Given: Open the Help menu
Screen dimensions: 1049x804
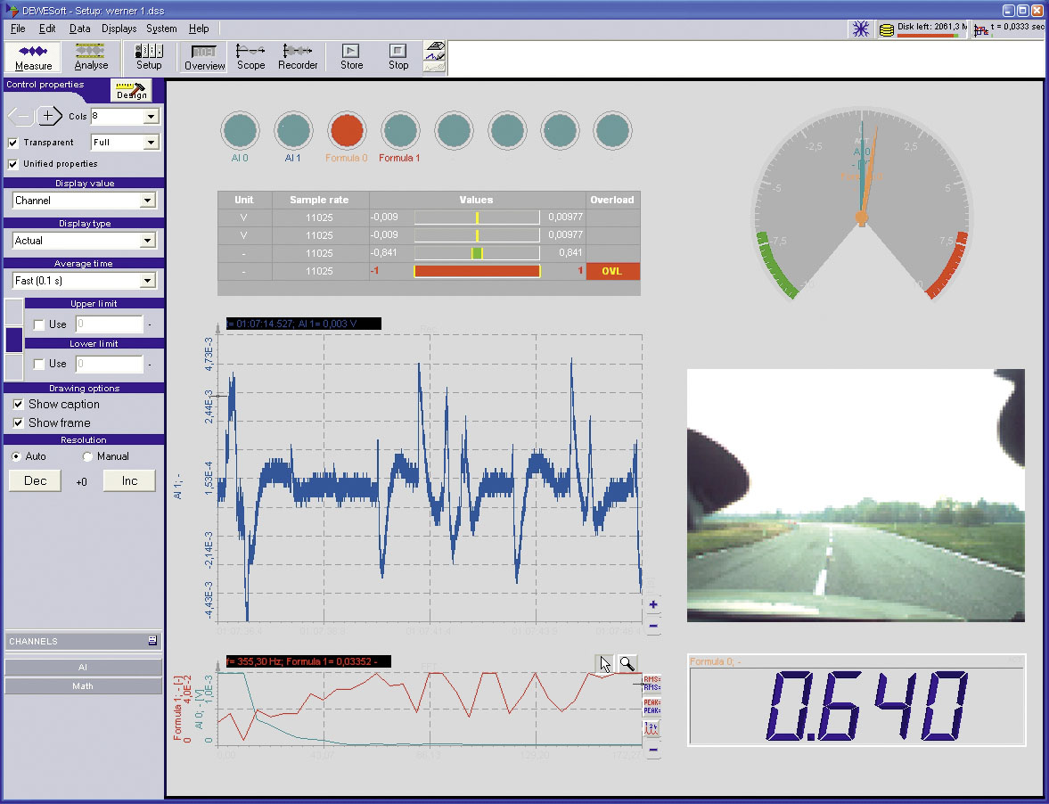Looking at the screenshot, I should pos(199,29).
